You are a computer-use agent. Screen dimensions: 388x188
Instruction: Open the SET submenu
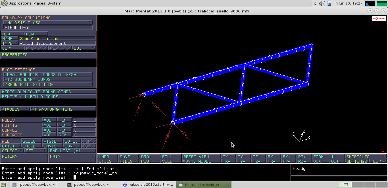pos(36,151)
